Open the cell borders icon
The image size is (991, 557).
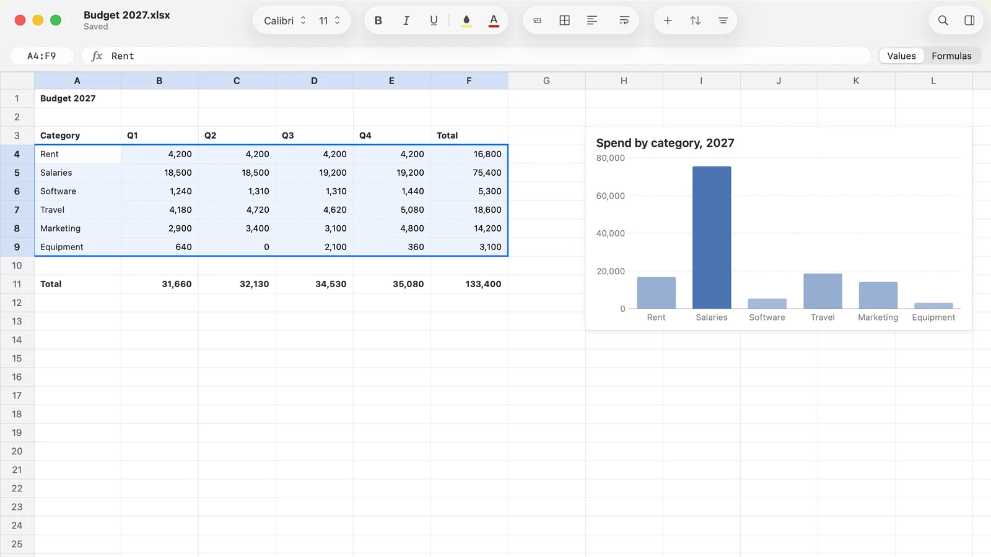[x=565, y=20]
